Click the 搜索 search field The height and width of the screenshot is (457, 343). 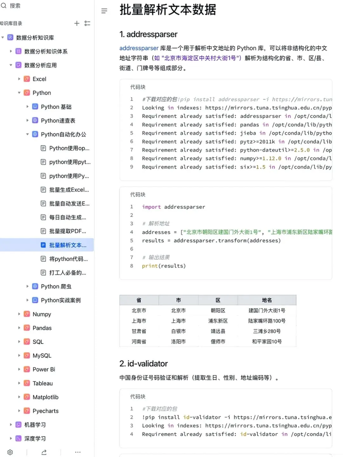(15, 5)
